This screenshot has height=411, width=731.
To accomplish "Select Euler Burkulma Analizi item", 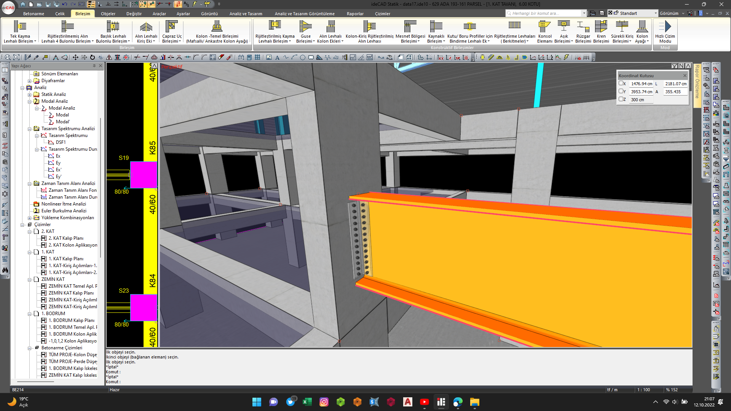I will [x=64, y=211].
